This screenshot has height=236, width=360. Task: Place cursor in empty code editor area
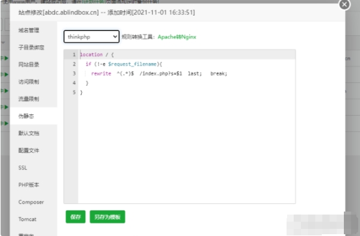pos(186,149)
